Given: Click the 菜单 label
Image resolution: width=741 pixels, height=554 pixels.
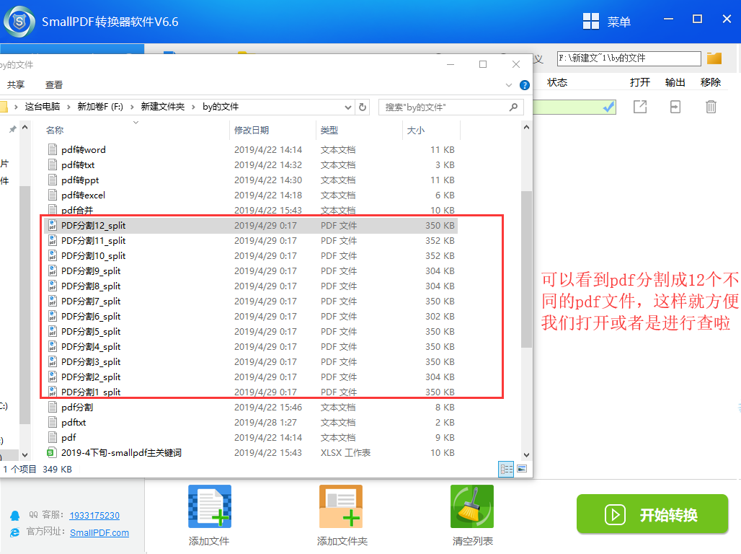Looking at the screenshot, I should pyautogui.click(x=619, y=22).
